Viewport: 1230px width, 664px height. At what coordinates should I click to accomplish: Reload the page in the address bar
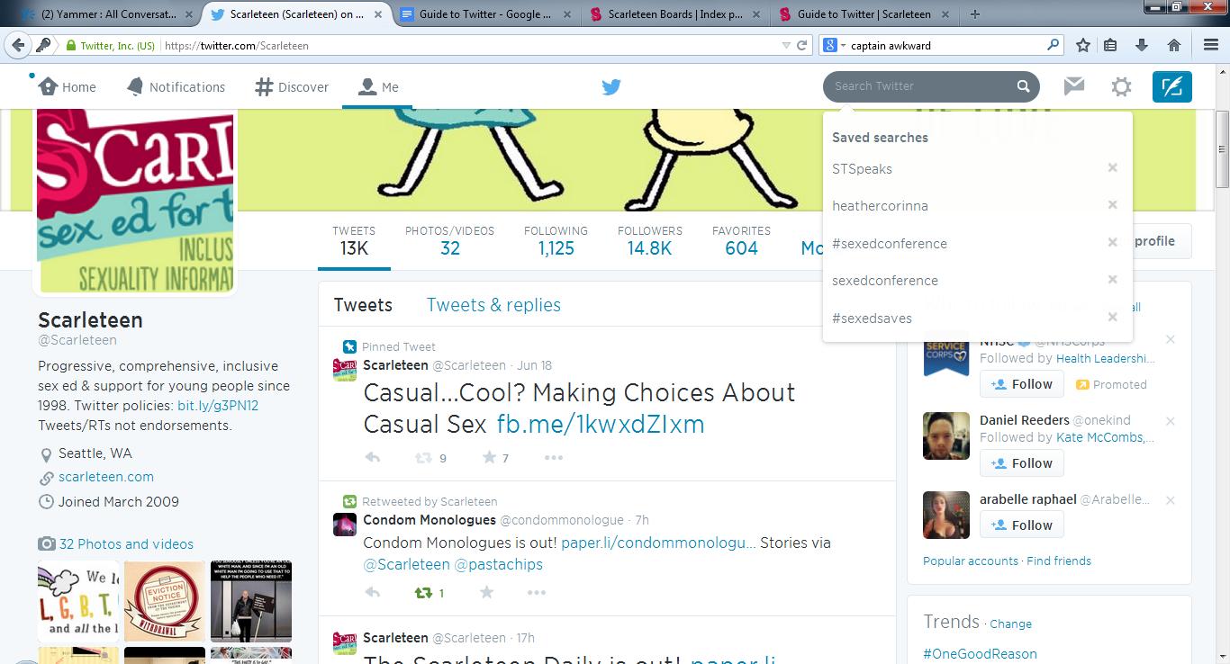(x=802, y=45)
